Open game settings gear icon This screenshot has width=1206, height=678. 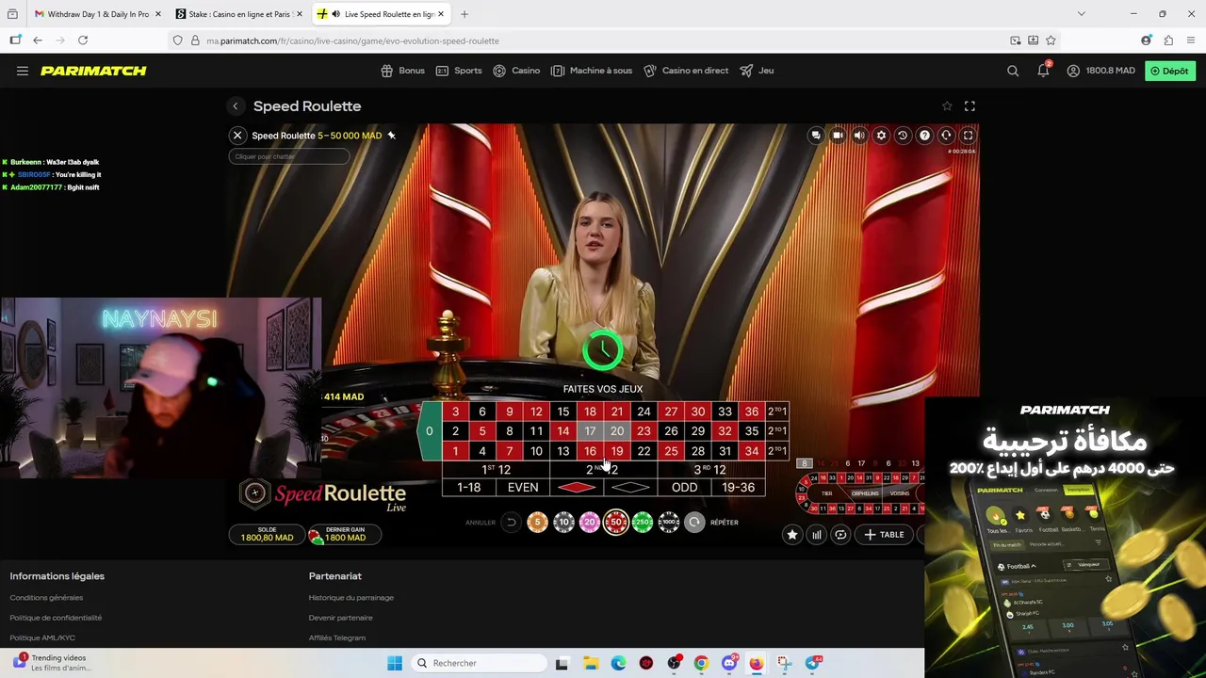point(881,136)
